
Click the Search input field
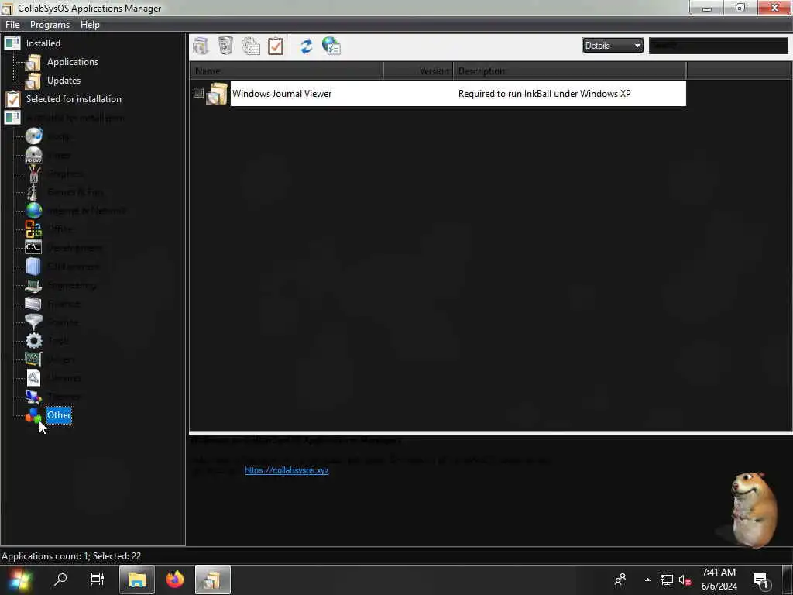[x=718, y=46]
